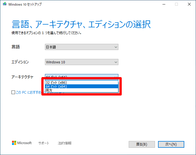This screenshot has height=155, width=196.
Task: Open the 言語 dropdown showing 日本語
Action: pos(82,47)
